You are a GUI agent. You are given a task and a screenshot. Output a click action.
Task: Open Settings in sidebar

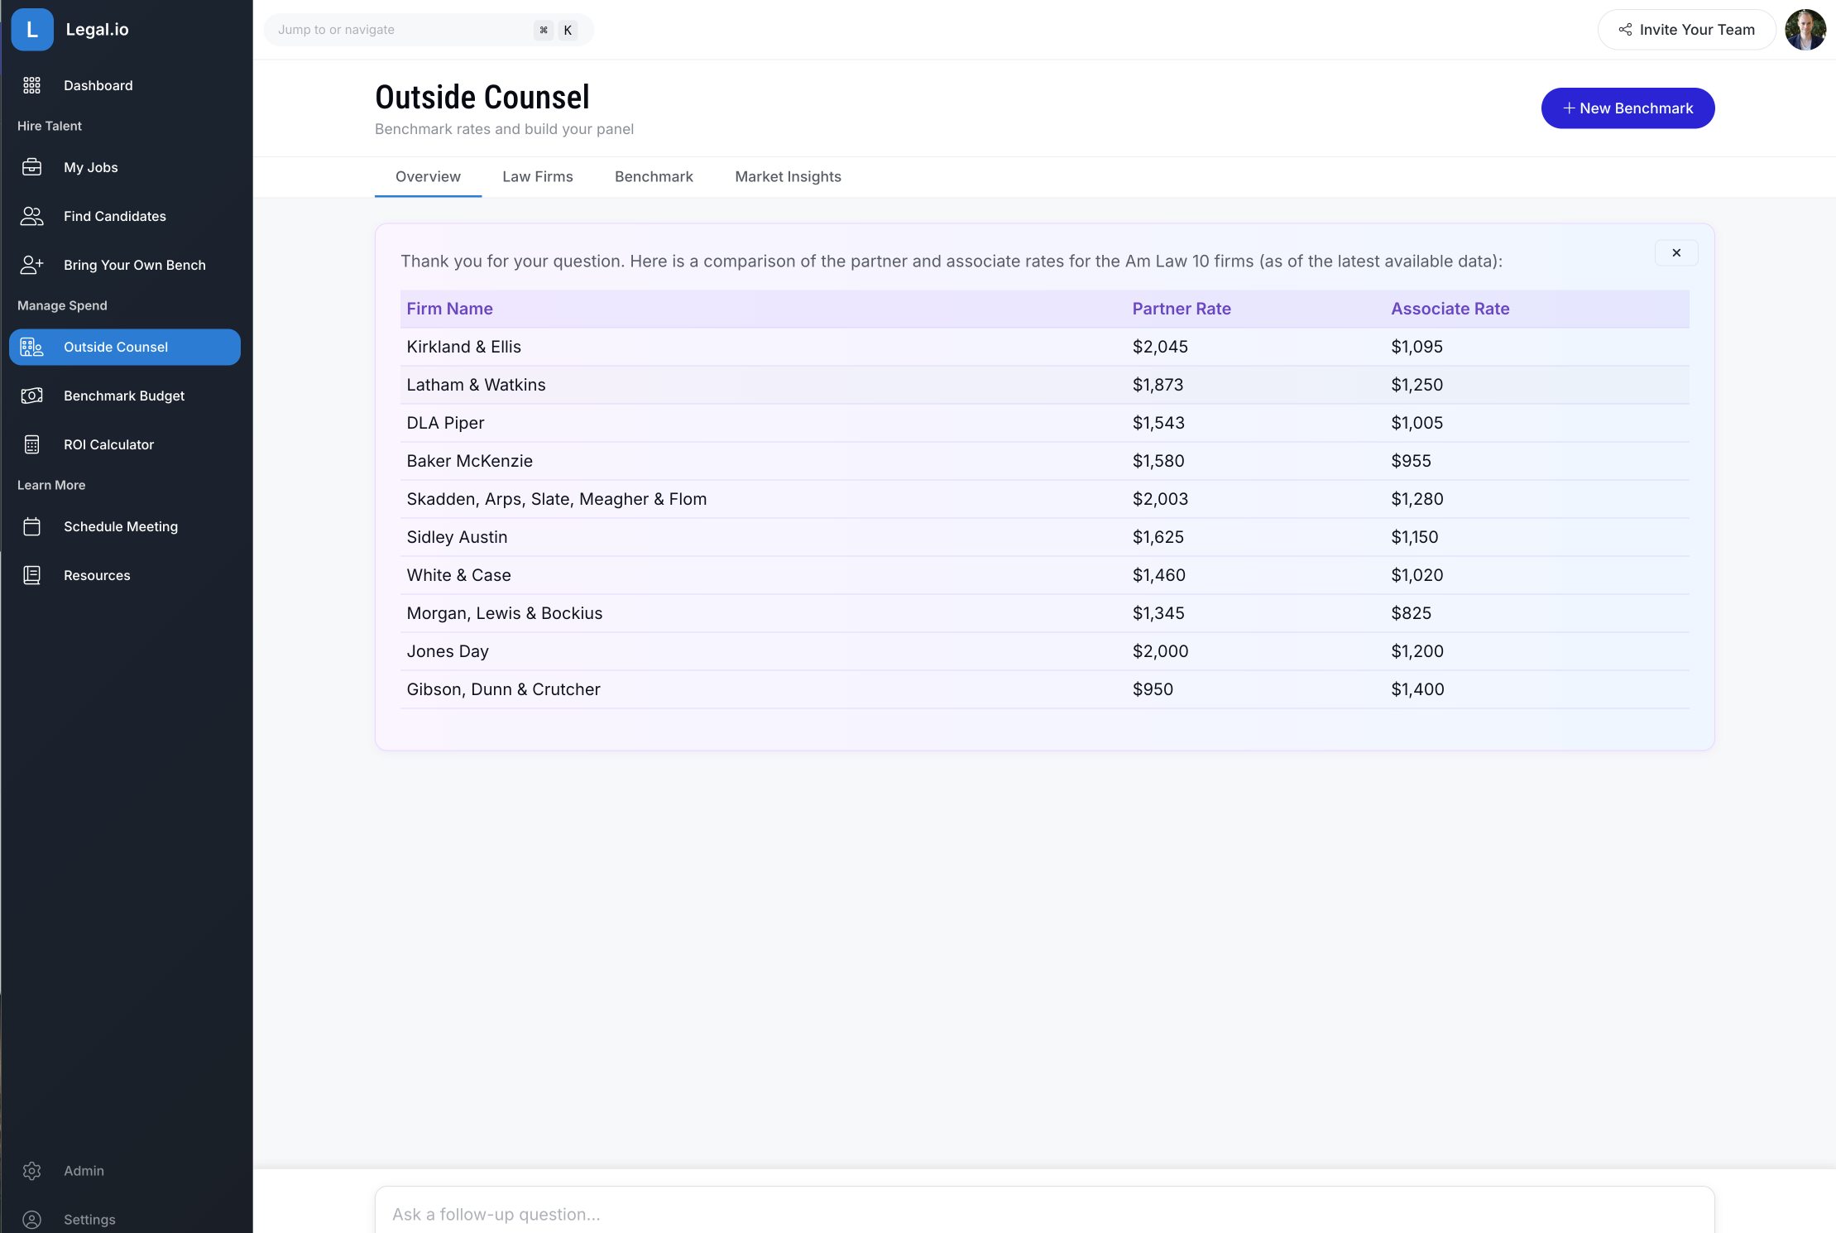pos(125,1220)
